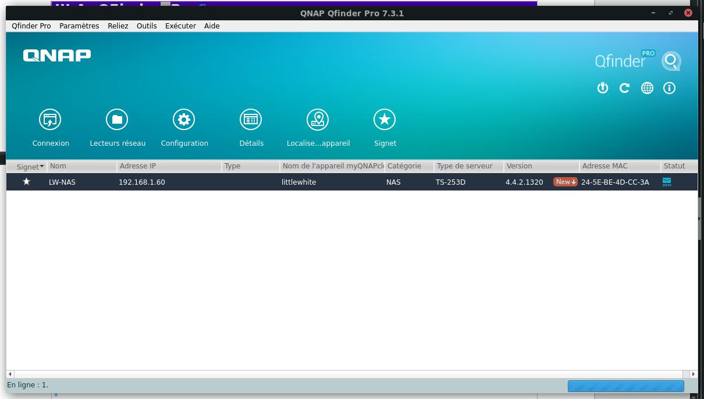This screenshot has height=399, width=704.
Task: Click the power icon in the header
Action: coord(603,88)
